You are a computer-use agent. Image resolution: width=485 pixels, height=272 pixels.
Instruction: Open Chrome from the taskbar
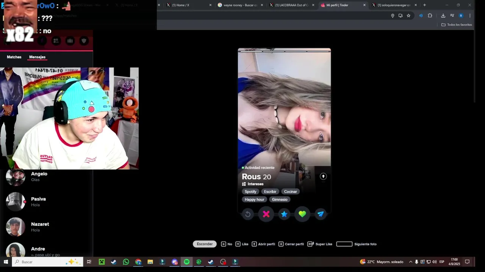click(x=138, y=262)
